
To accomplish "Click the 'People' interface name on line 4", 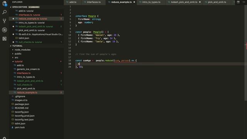I will coord(92,16).
